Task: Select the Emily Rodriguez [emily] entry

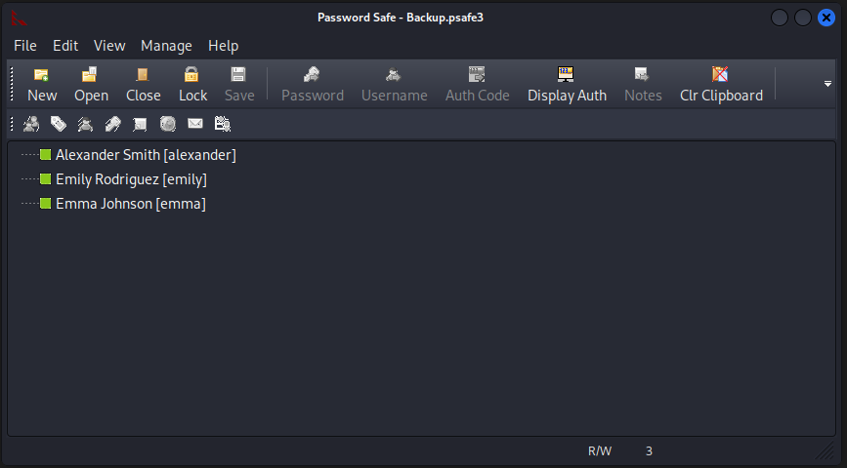Action: click(x=131, y=179)
